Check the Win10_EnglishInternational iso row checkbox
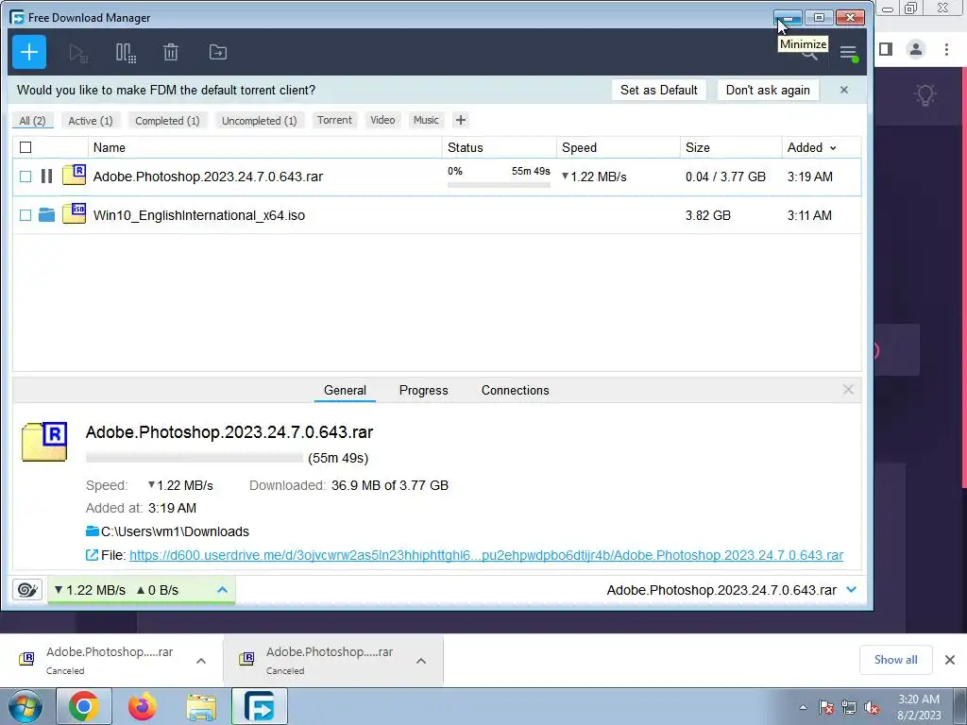 25,215
